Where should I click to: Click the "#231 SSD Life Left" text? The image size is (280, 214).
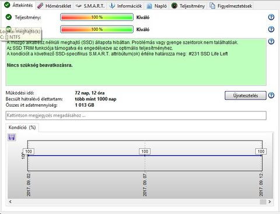point(208,54)
